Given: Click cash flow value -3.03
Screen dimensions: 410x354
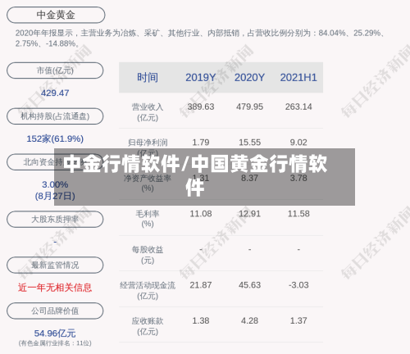Looking at the screenshot, I should pos(298,285).
